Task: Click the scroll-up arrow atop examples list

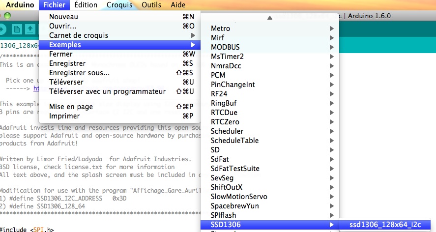Action: [269, 18]
